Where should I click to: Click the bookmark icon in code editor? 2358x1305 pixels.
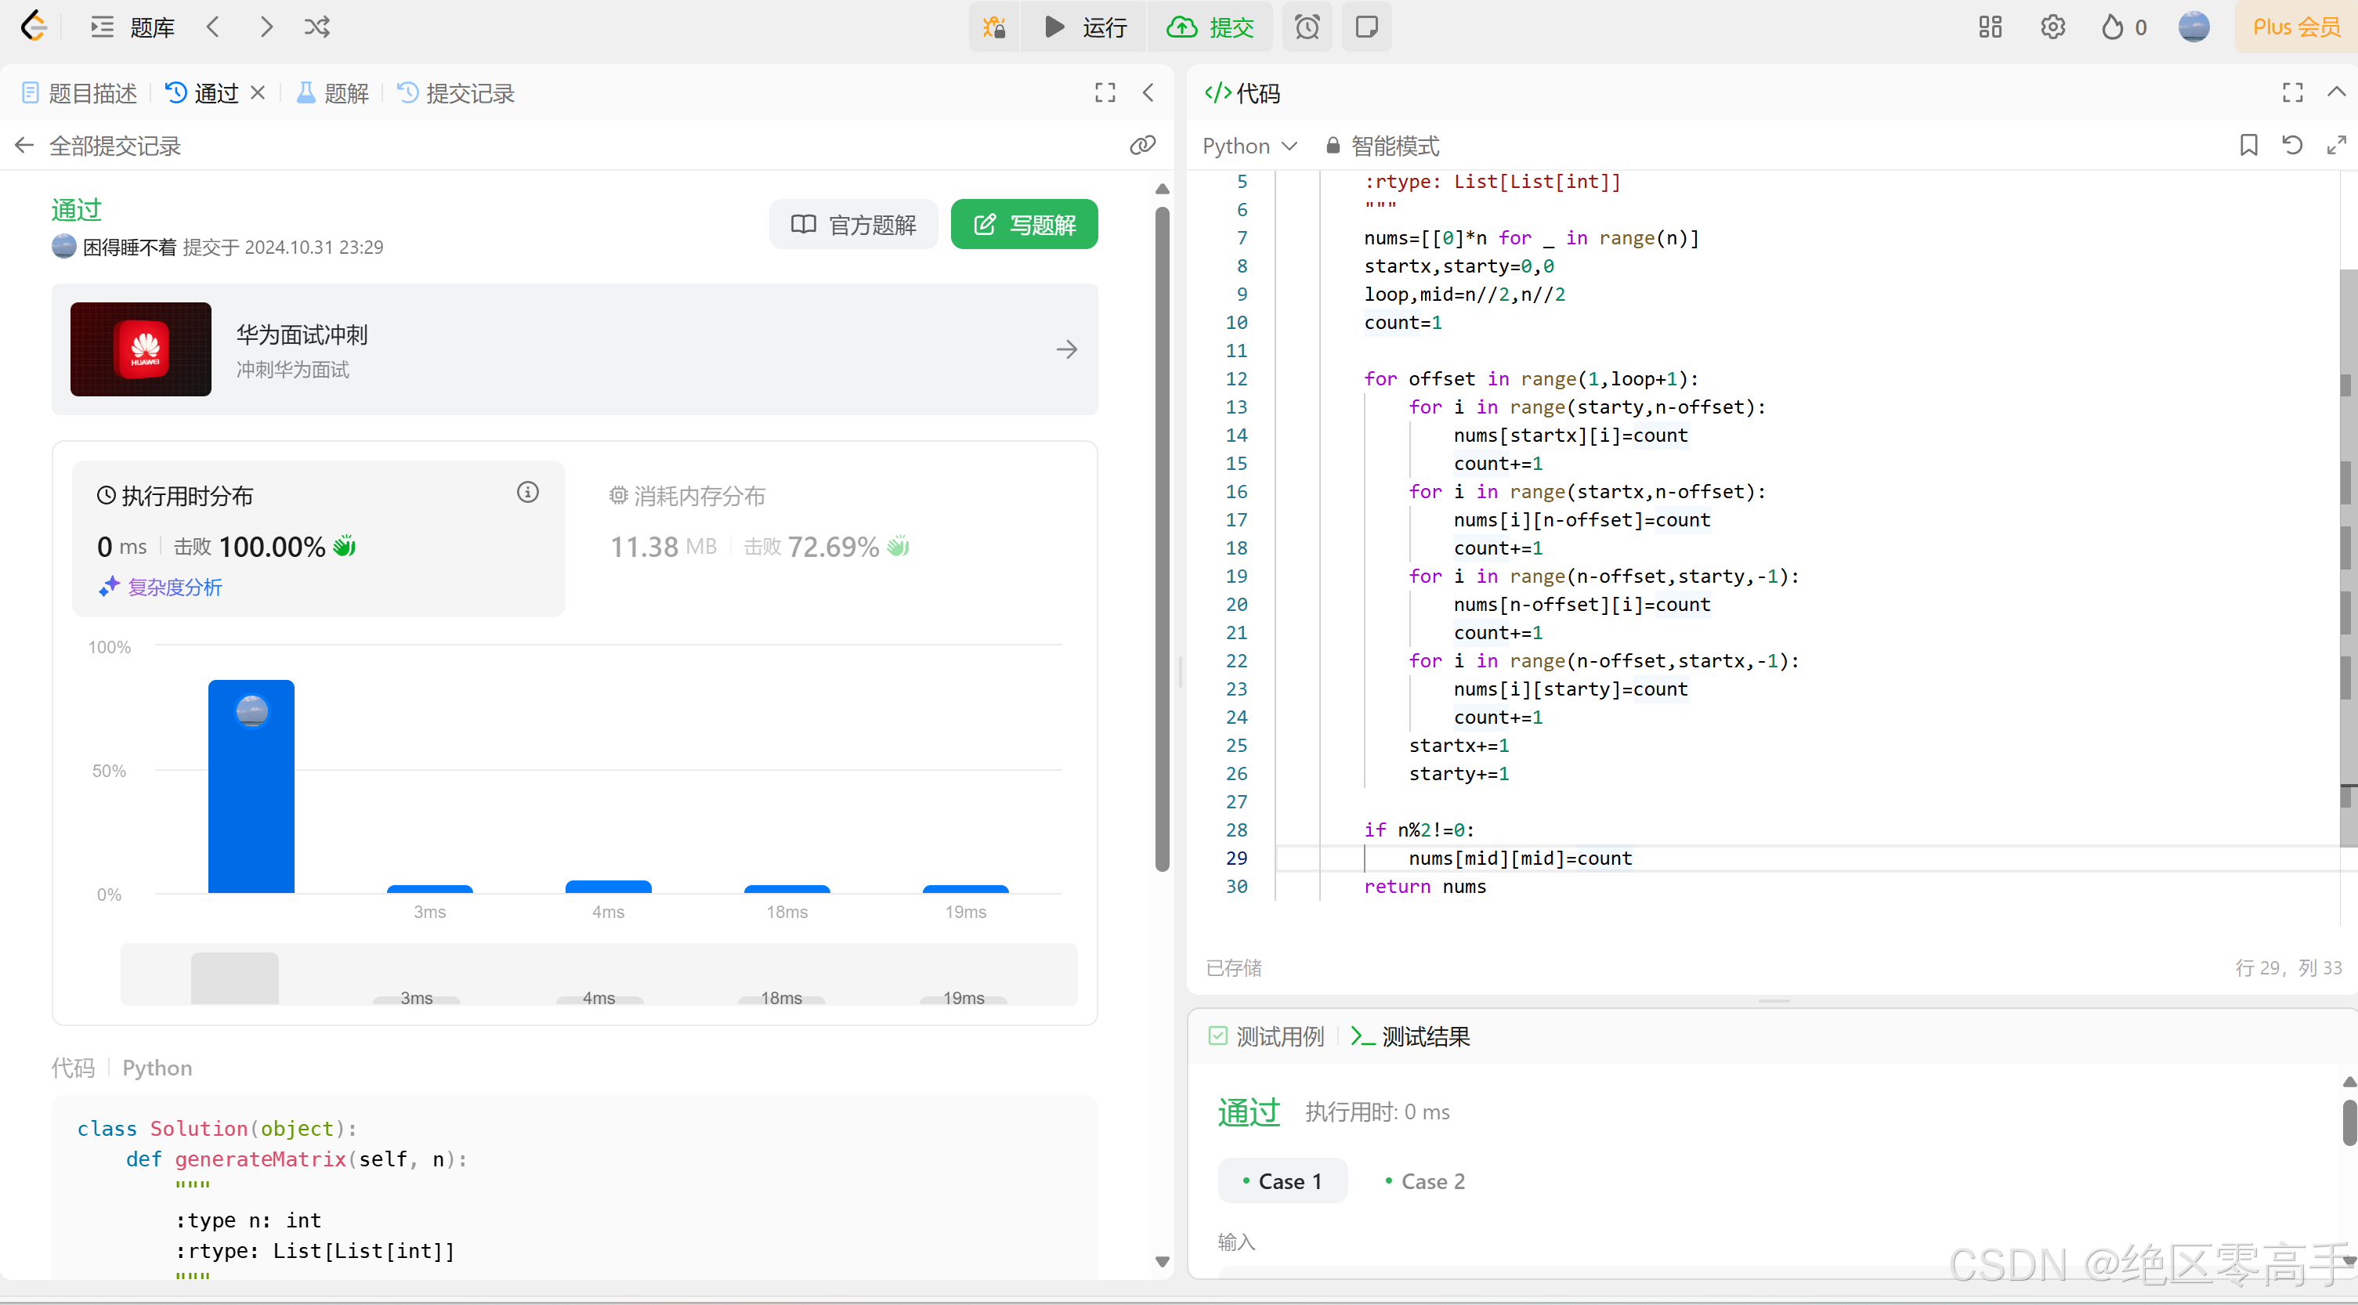(x=2248, y=145)
